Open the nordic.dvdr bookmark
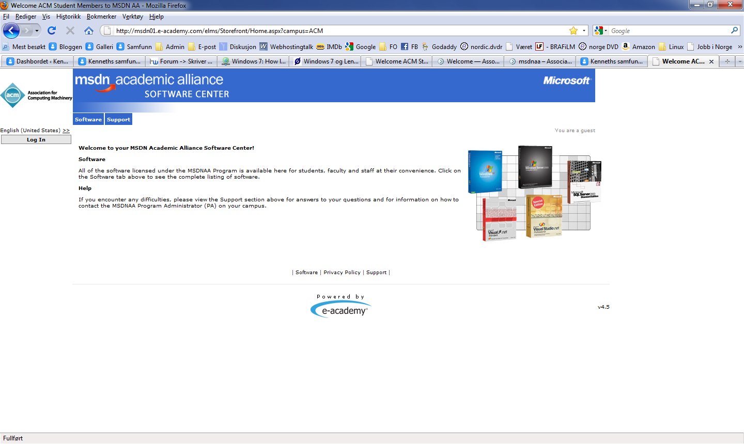This screenshot has height=444, width=744. point(481,46)
